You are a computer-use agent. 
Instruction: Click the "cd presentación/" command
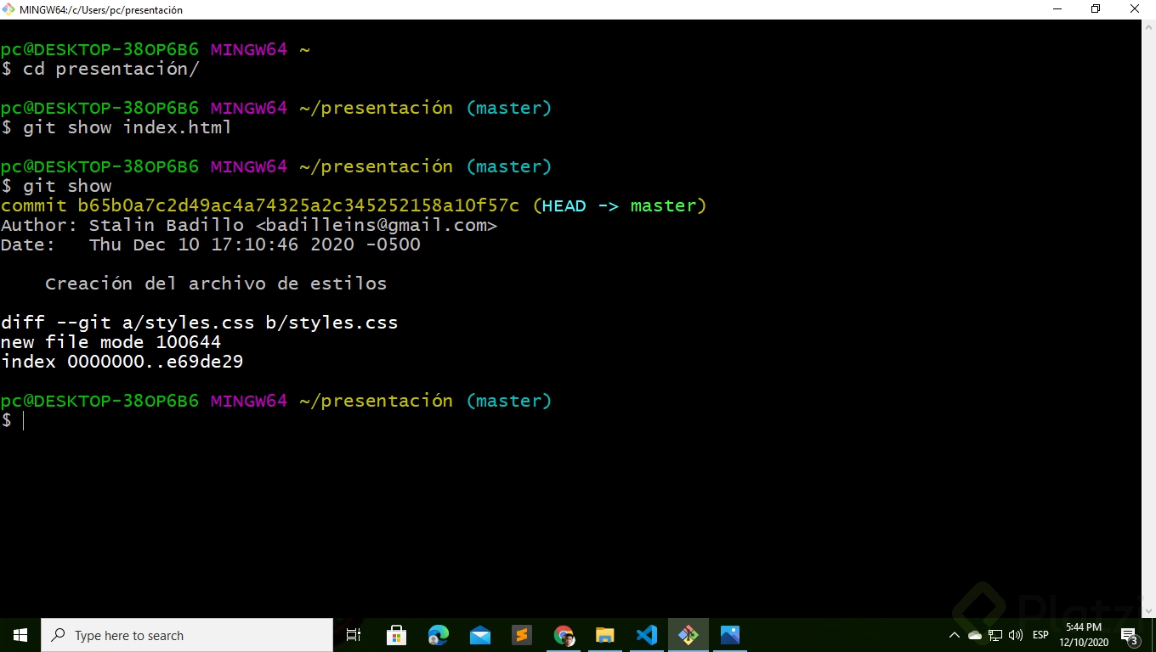click(x=111, y=69)
